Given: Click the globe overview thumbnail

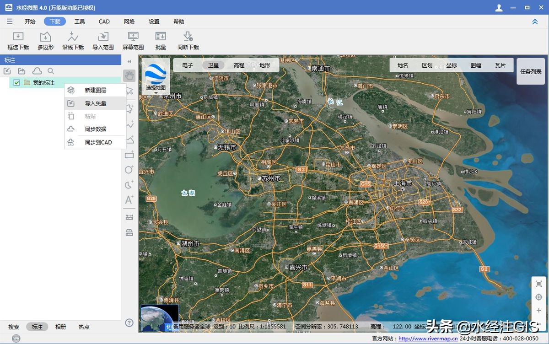Looking at the screenshot, I should (156, 317).
